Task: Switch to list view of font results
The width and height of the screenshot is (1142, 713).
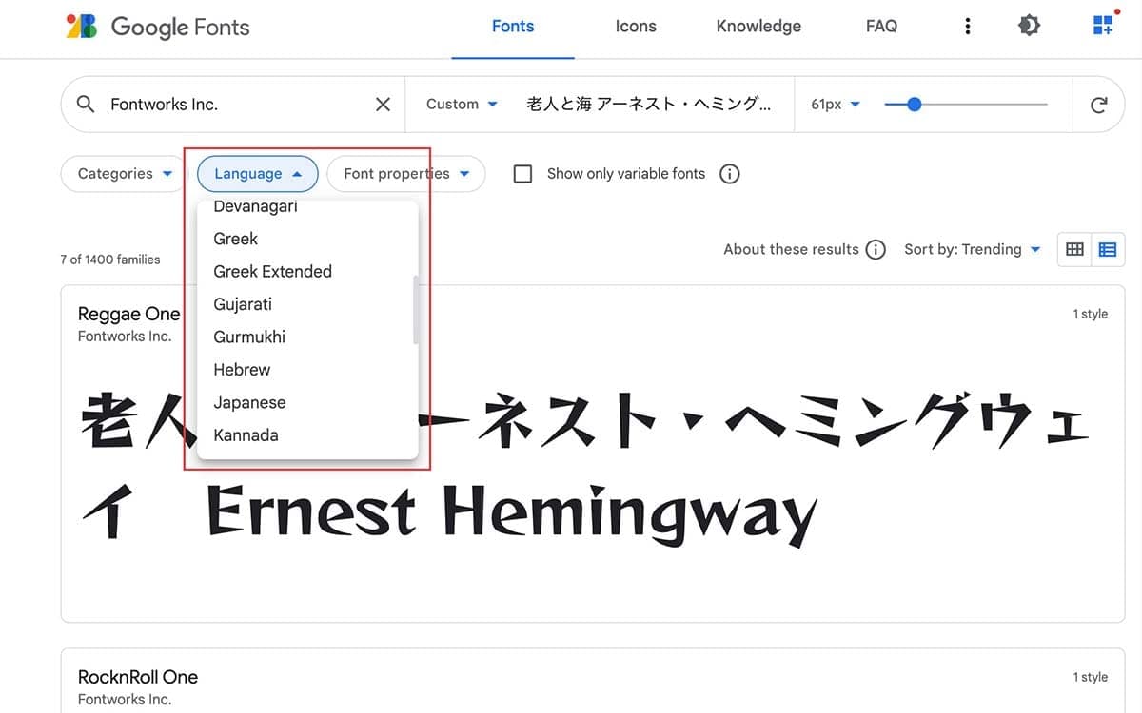Action: 1107,249
